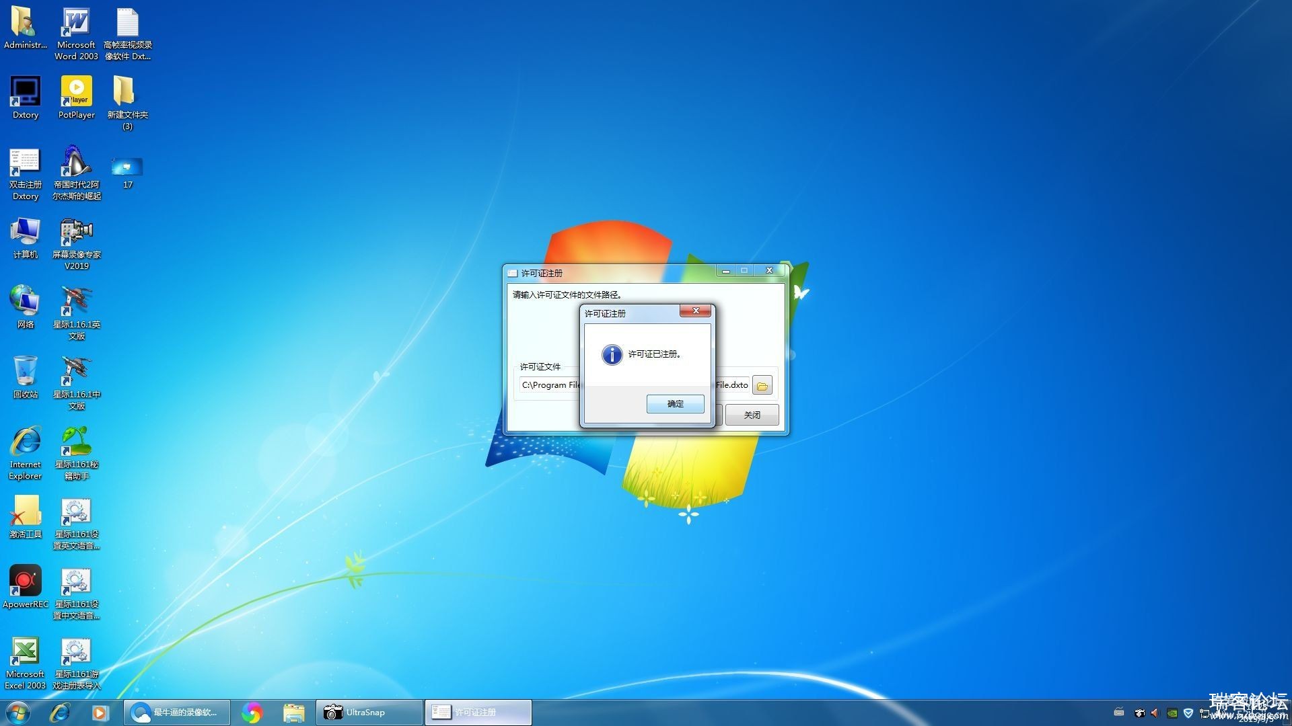This screenshot has height=726, width=1292.
Task: Launch Internet Explorer from taskbar
Action: point(60,713)
